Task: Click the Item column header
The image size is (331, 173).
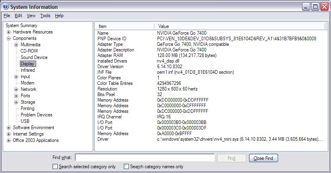Action: point(125,26)
